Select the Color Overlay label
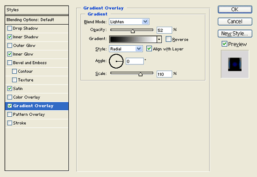This screenshot has height=177, width=257. (27, 97)
